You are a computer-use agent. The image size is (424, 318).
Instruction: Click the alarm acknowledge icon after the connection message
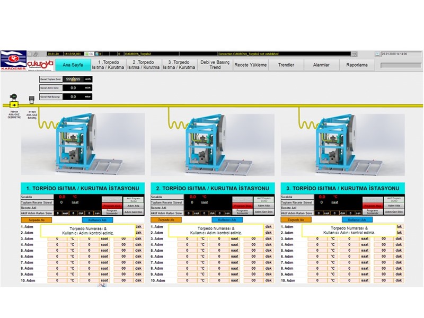tap(355, 54)
